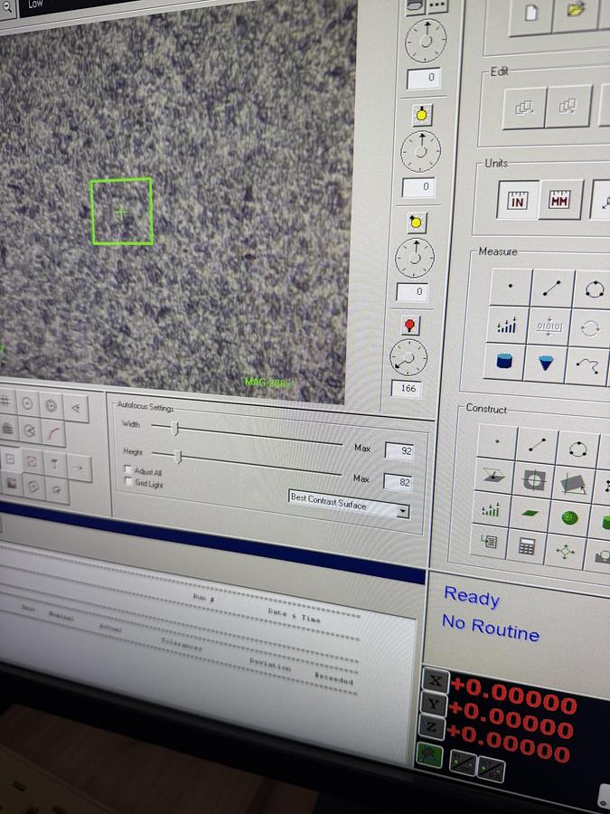Click the Z axis zero button

point(430,729)
